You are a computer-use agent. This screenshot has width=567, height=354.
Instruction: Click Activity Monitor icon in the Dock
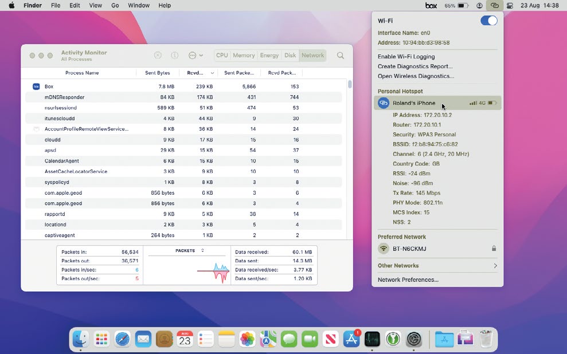pos(372,339)
